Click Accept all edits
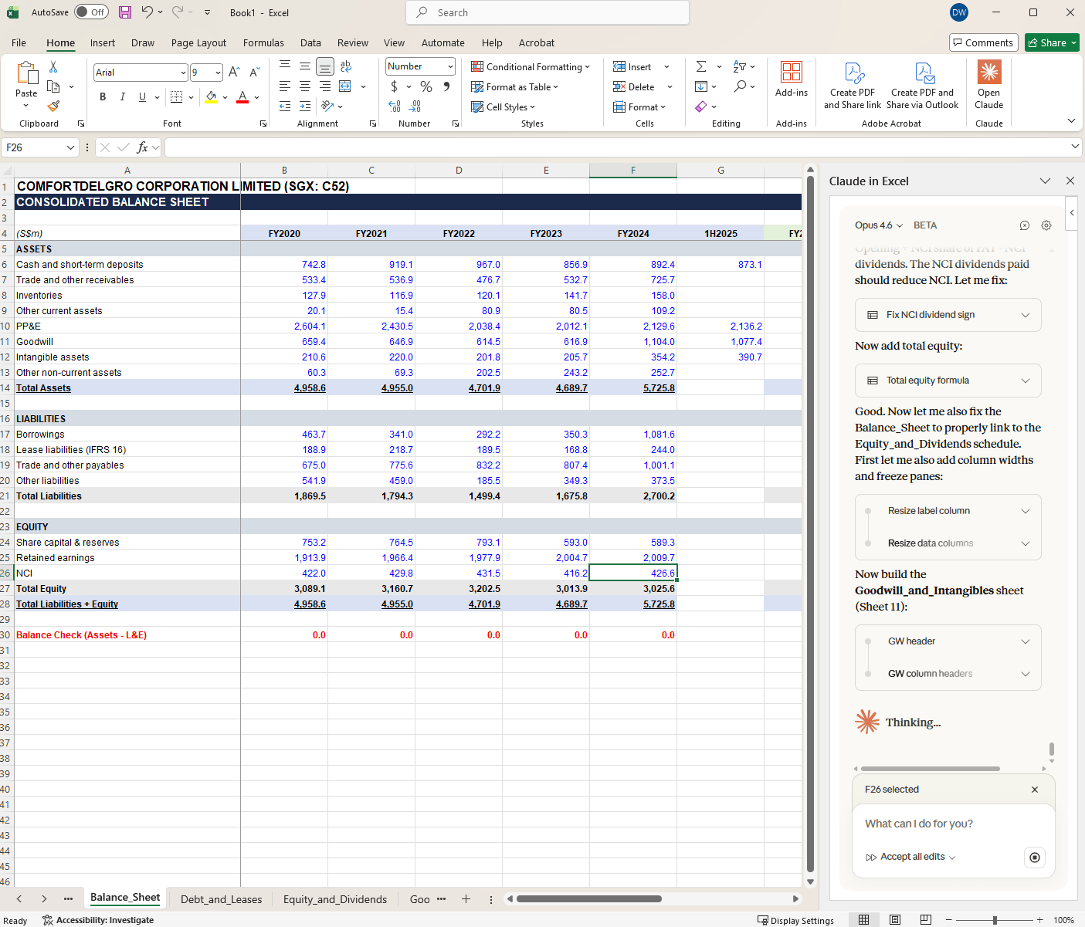Screen dimensions: 1085x927 [x=911, y=857]
